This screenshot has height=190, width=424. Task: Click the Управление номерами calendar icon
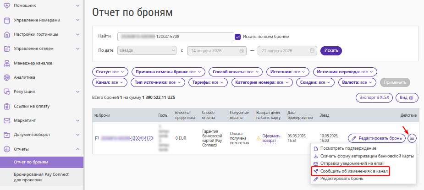7,20
